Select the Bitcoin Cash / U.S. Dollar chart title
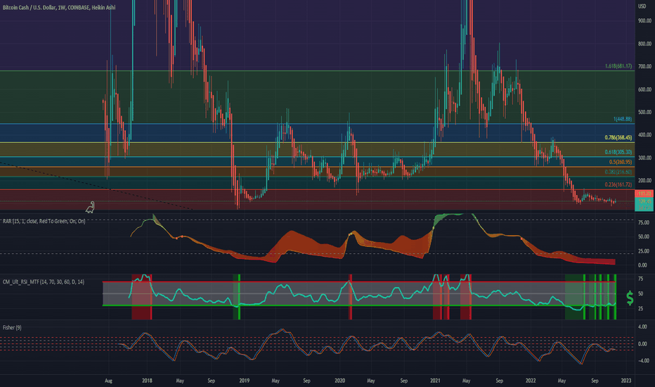The width and height of the screenshot is (655, 387). pyautogui.click(x=59, y=8)
